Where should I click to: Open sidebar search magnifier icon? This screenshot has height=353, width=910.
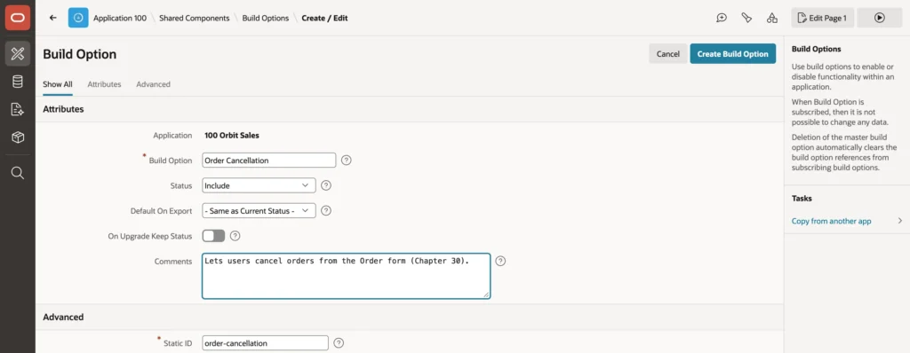[x=18, y=173]
